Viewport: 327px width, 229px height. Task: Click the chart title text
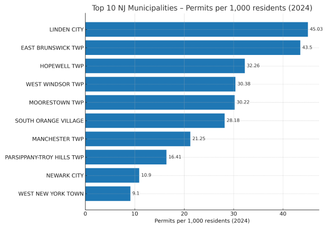tap(202, 8)
